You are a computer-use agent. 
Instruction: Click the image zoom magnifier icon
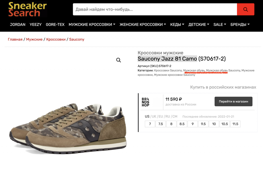click(x=119, y=60)
